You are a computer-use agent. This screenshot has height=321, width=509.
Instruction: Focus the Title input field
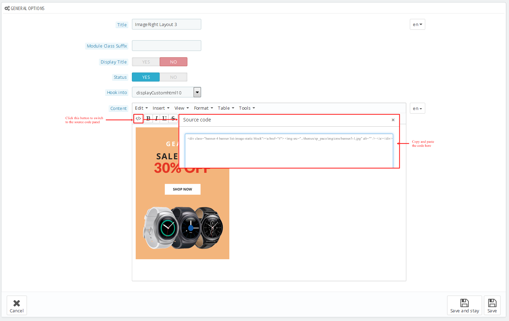click(167, 24)
